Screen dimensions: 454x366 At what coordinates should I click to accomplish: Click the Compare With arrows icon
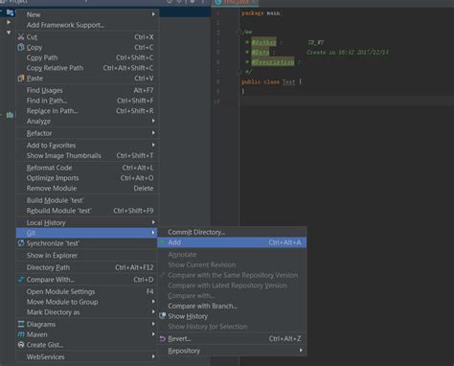coord(21,280)
